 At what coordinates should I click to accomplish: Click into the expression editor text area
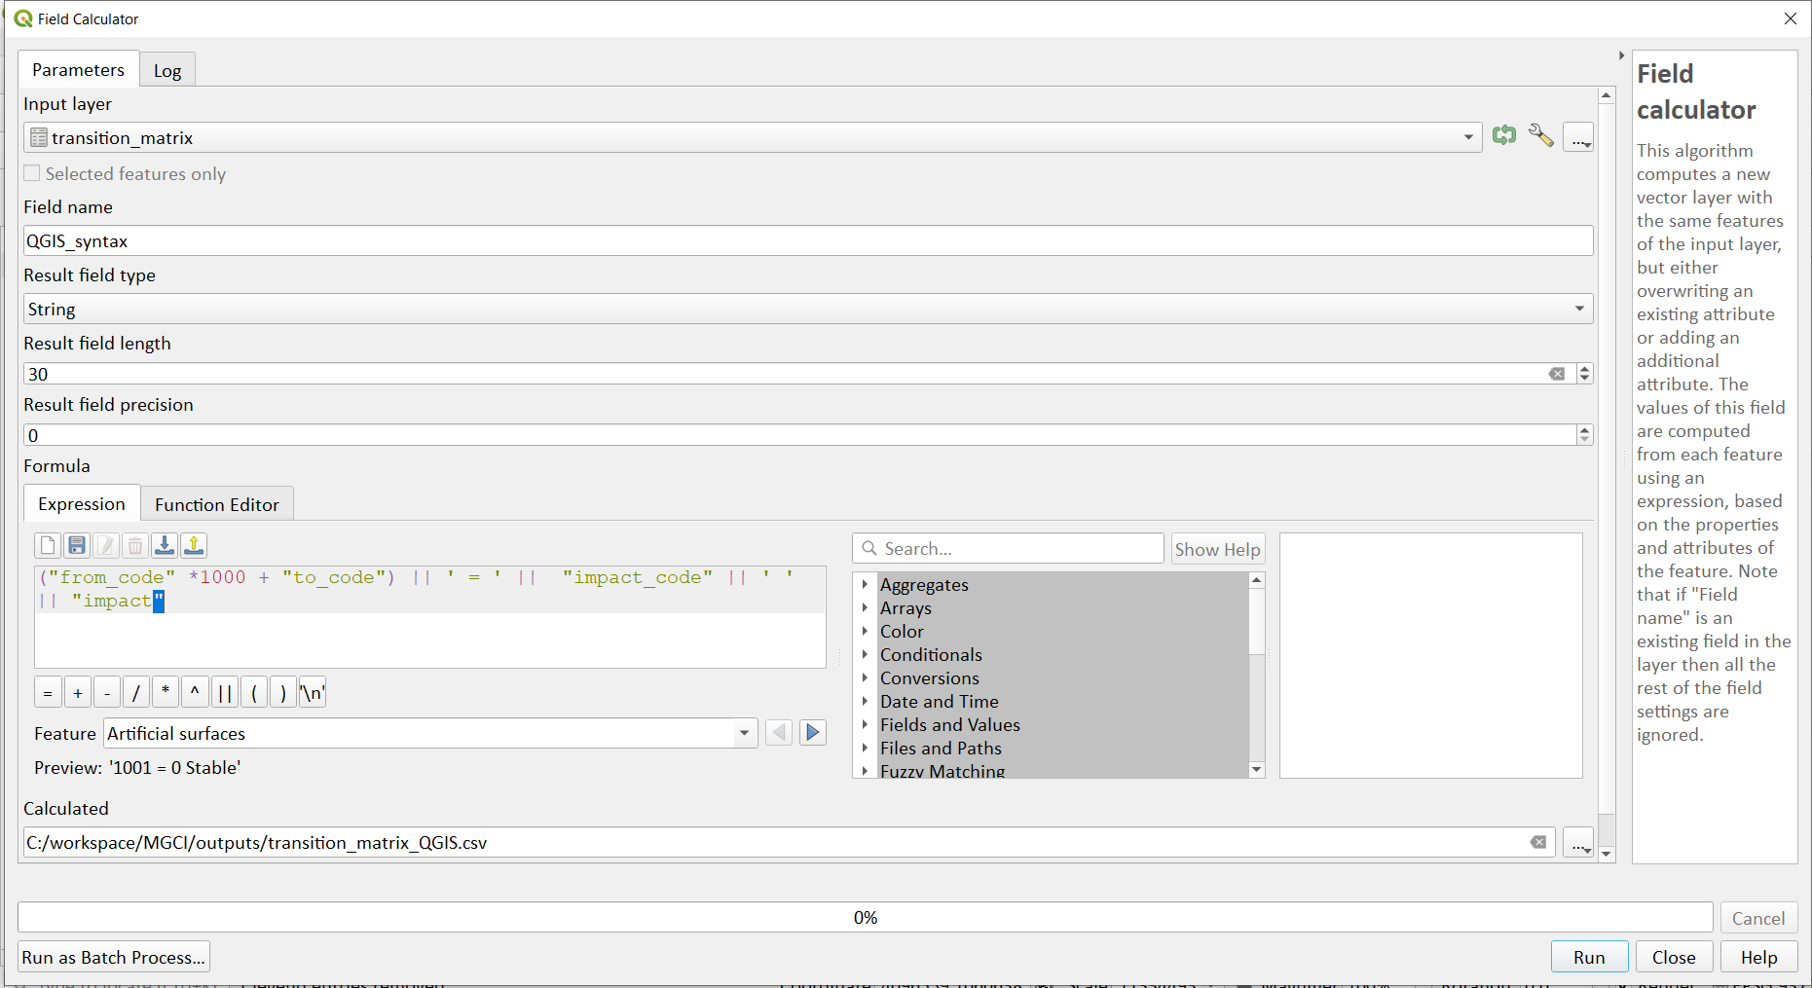(x=430, y=617)
